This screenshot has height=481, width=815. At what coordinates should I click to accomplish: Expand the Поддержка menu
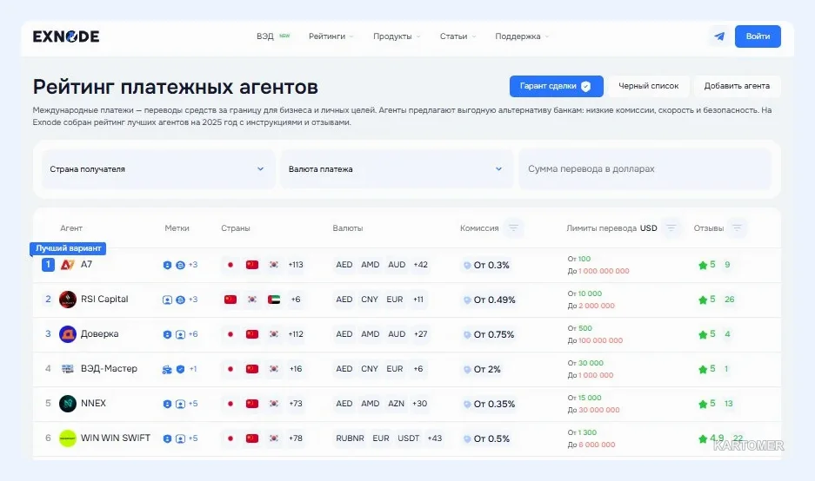click(522, 36)
